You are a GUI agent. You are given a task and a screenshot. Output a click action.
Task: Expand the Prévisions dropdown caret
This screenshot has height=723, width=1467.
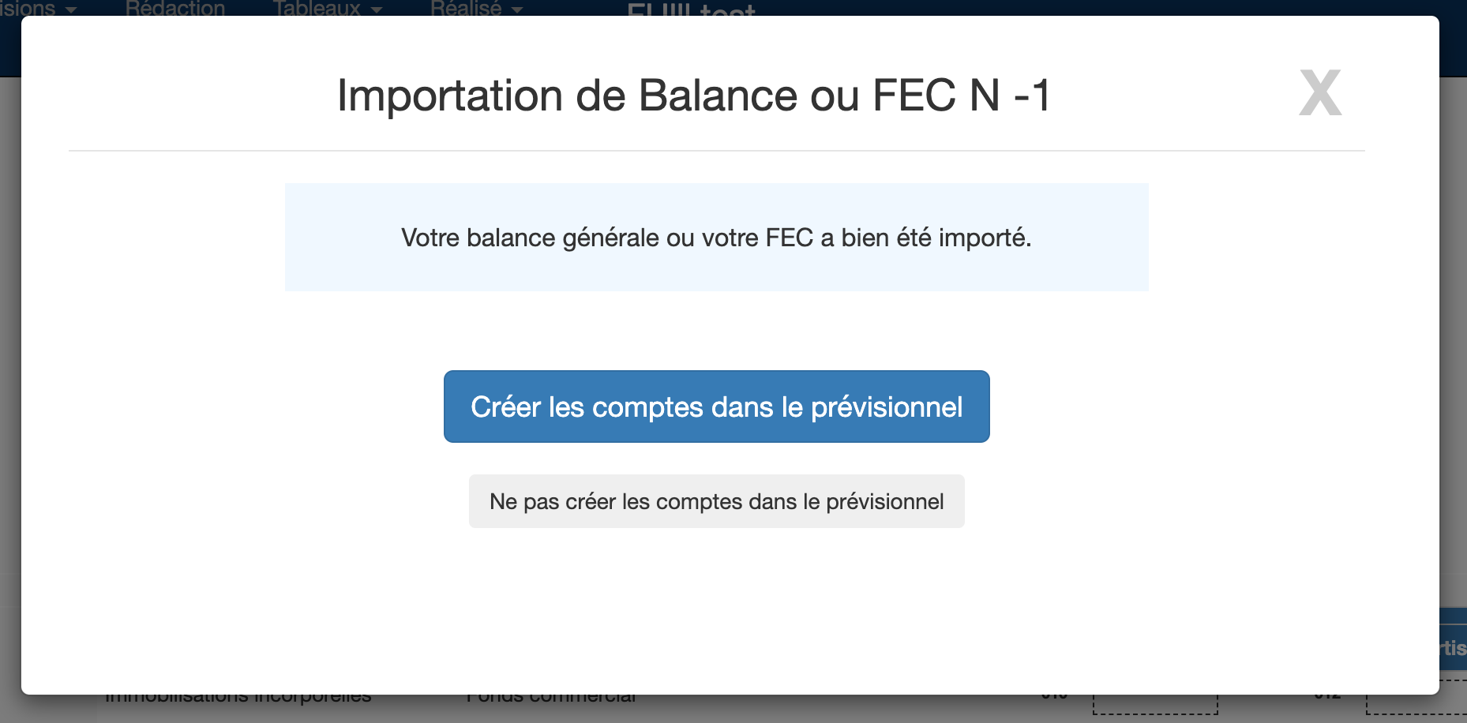point(71,9)
